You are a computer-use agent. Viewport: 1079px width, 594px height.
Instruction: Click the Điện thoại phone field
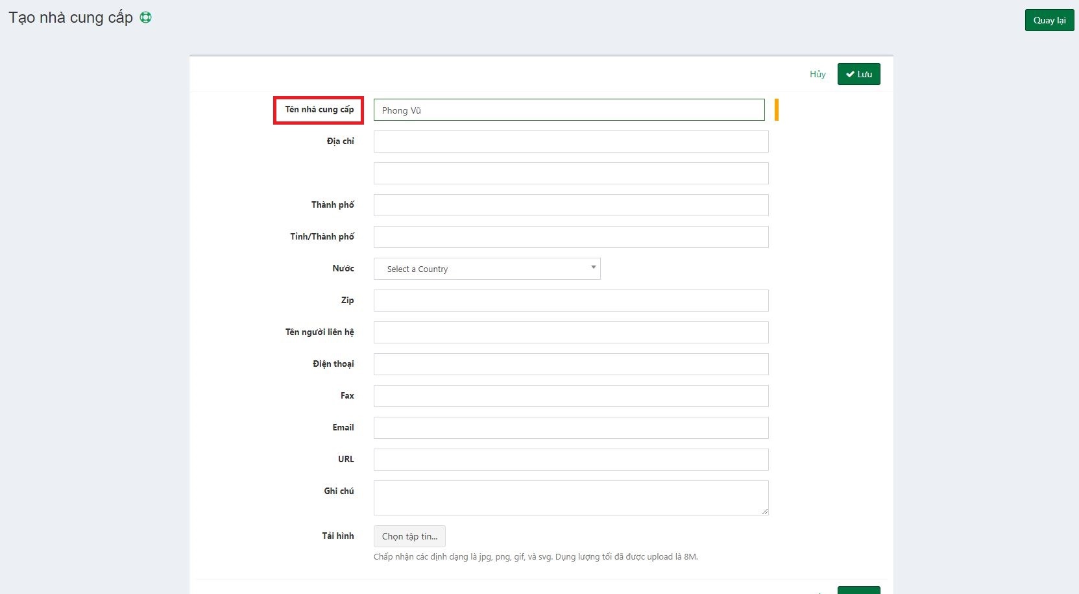coord(570,364)
